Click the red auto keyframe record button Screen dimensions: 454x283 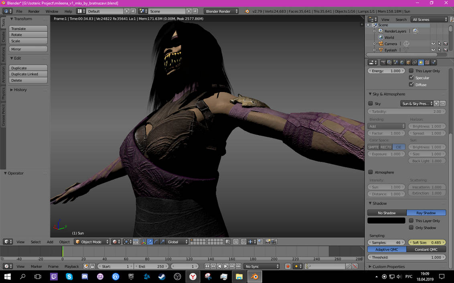point(288,266)
